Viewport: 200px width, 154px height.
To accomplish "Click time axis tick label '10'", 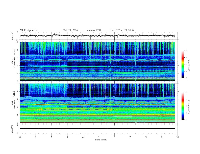I will [x=178, y=137].
